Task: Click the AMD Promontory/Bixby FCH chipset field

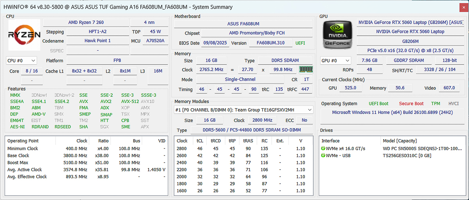Action: [x=258, y=34]
